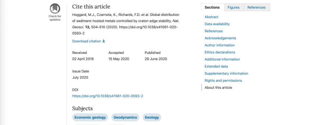Open the References section link in sidebar
Viewport: 319px width, 125px height.
(x=214, y=31)
